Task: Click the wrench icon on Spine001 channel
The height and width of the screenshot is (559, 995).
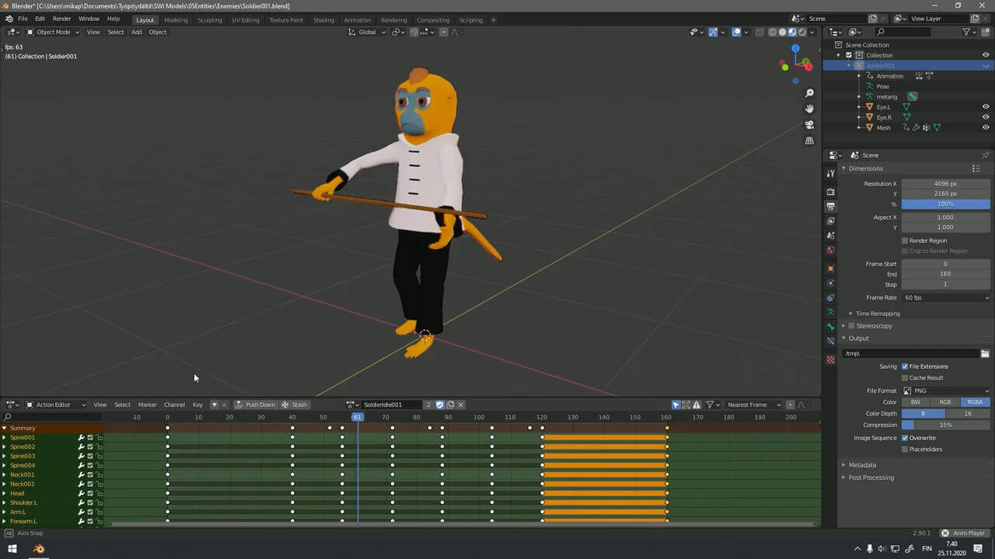Action: pos(81,438)
